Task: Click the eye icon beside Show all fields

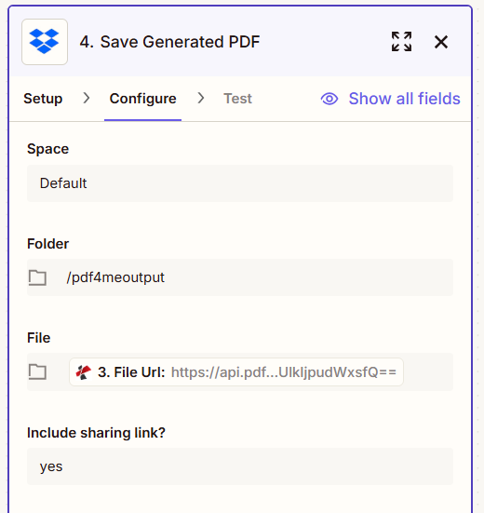Action: coord(329,99)
